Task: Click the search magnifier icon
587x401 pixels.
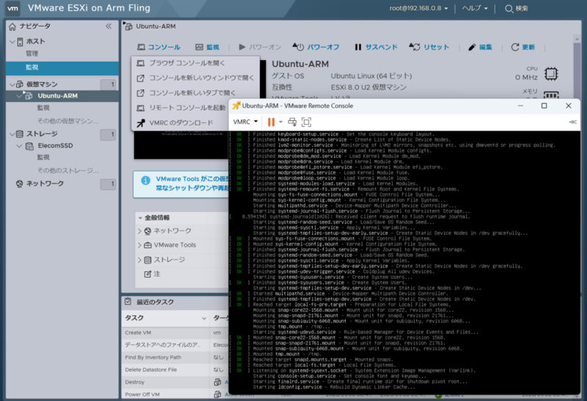Action: click(508, 9)
